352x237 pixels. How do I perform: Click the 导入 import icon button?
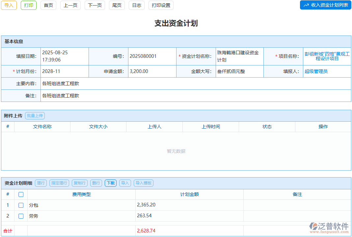click(x=9, y=5)
